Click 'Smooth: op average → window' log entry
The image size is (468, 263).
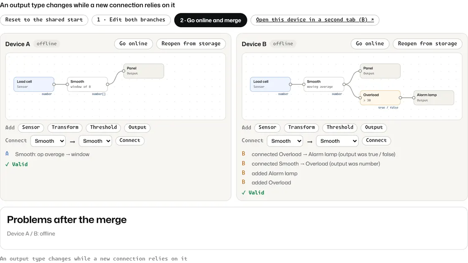point(52,154)
